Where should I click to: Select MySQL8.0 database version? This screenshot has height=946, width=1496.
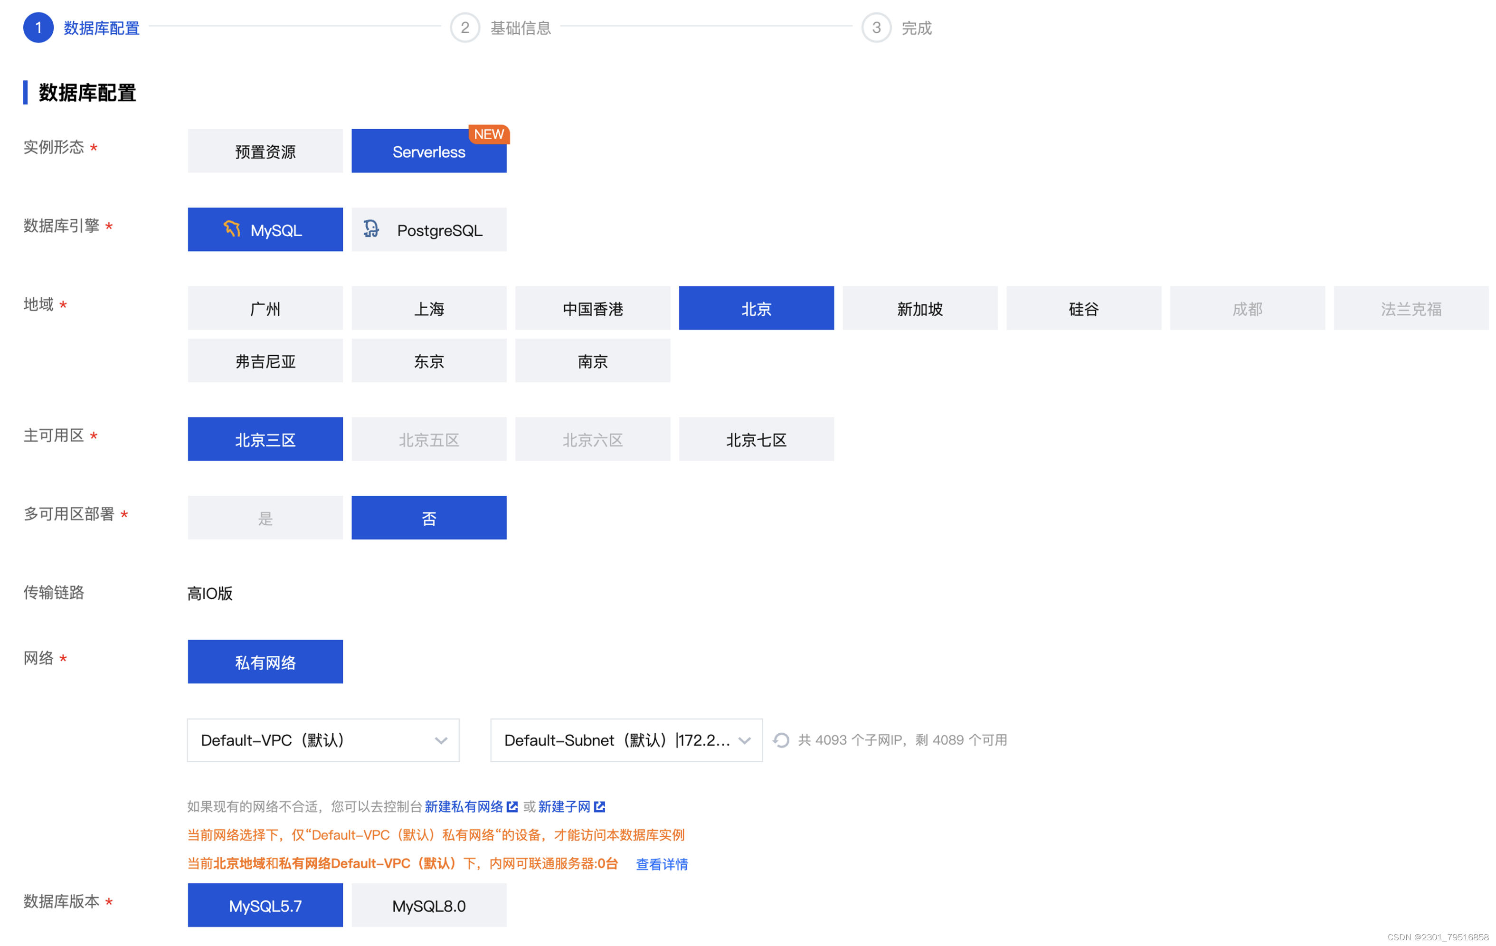click(429, 905)
